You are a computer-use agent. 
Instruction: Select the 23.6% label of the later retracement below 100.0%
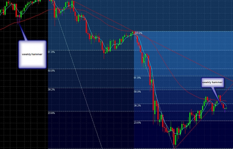(x=137, y=122)
